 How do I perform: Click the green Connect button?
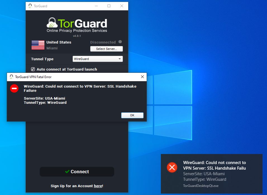(77, 172)
